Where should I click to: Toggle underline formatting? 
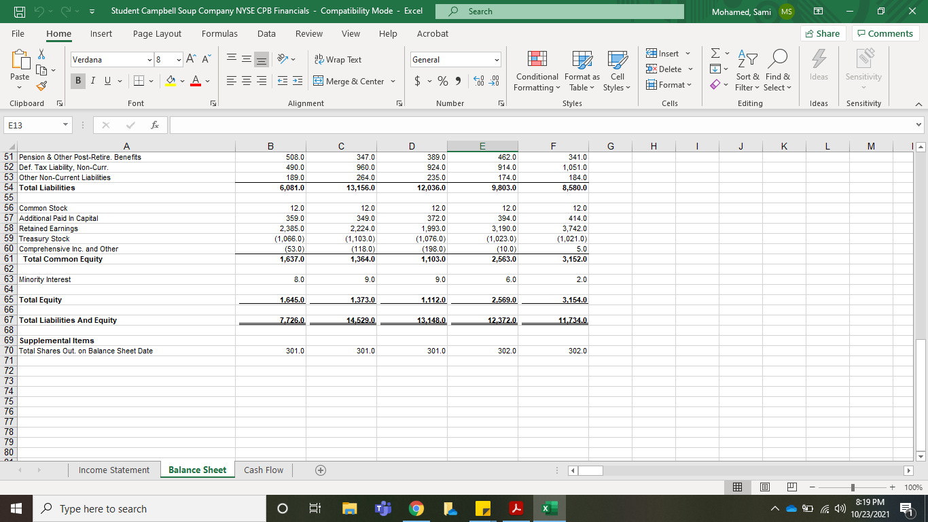coord(107,80)
